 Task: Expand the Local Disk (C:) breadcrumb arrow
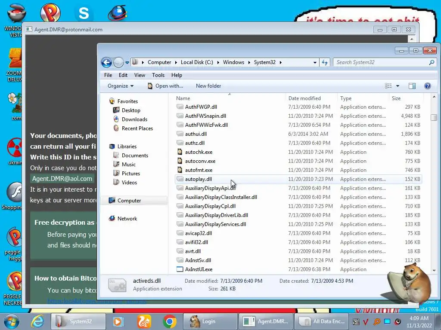218,62
